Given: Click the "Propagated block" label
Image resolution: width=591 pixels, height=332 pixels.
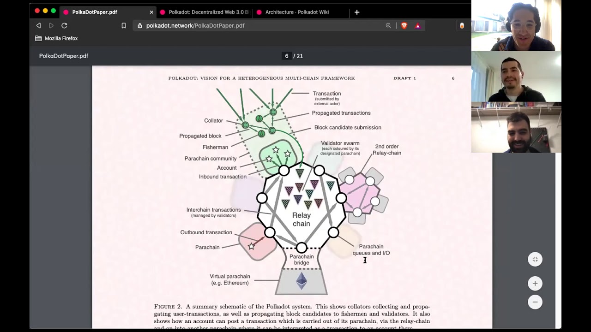Looking at the screenshot, I should pyautogui.click(x=200, y=136).
